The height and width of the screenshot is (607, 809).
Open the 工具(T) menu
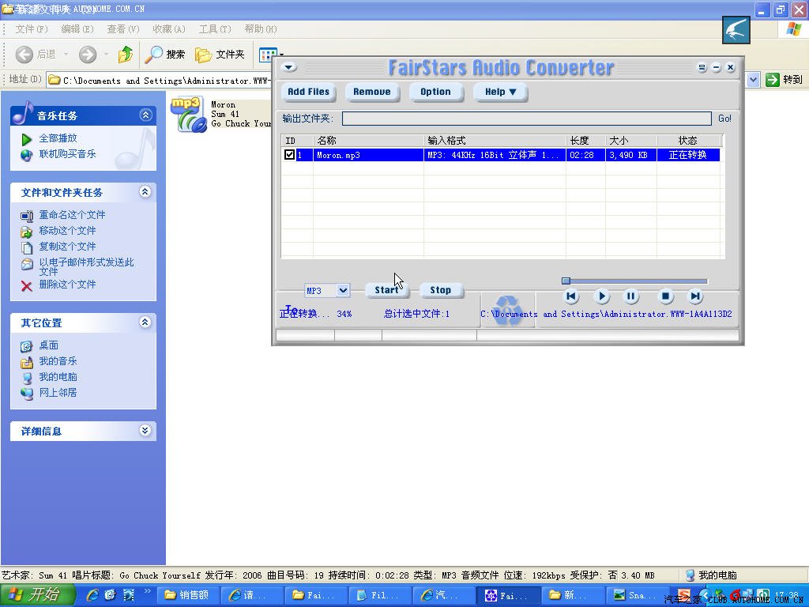pos(215,29)
